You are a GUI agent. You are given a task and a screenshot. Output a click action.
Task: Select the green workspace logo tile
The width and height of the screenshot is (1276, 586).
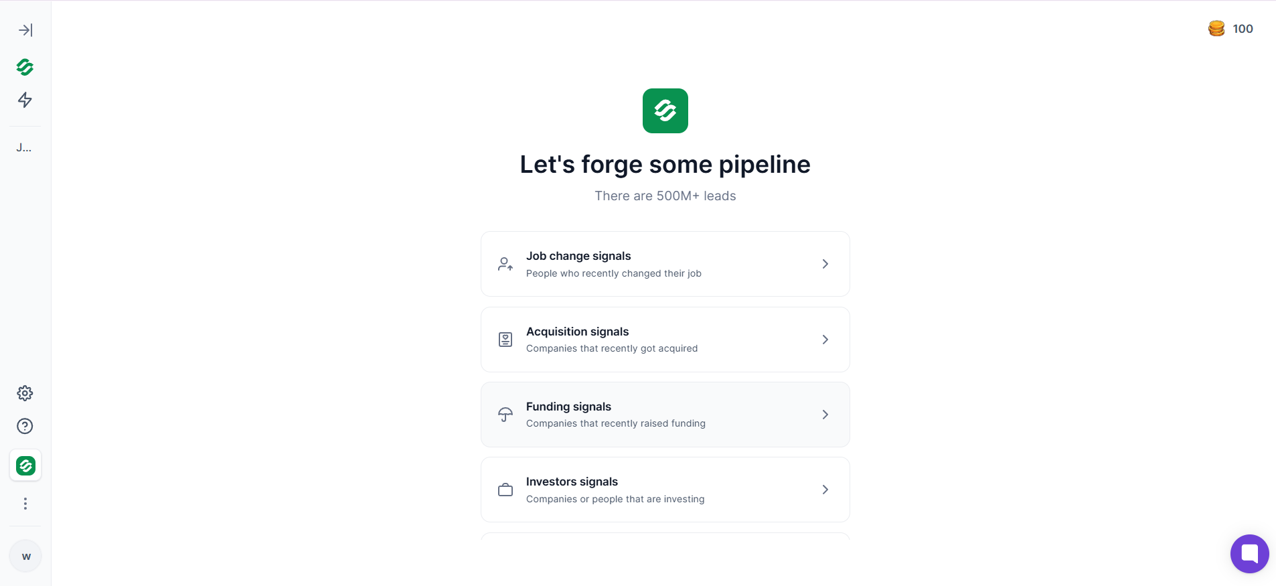(25, 465)
